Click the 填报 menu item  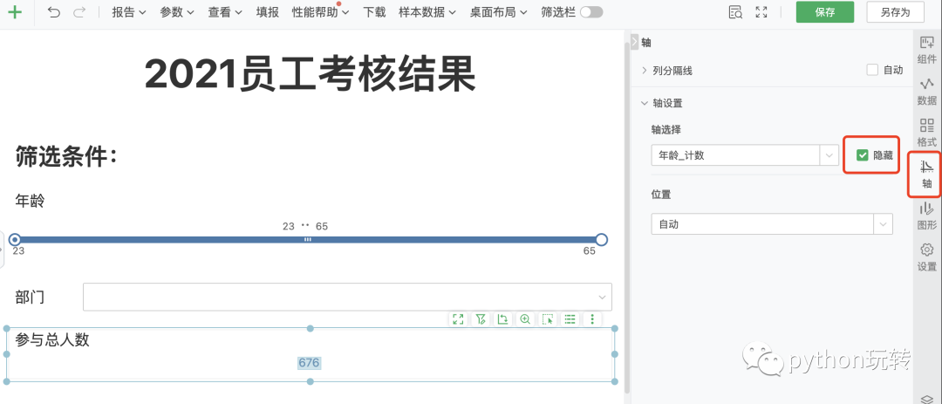coord(268,12)
